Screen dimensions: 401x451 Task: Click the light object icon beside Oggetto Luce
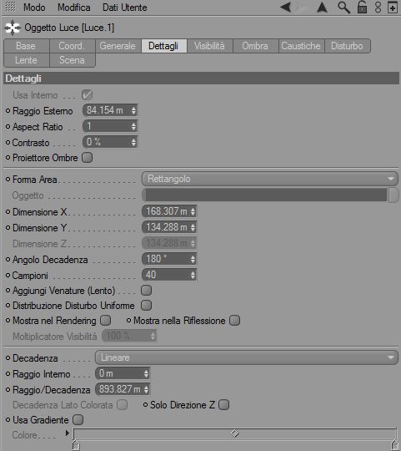[13, 28]
